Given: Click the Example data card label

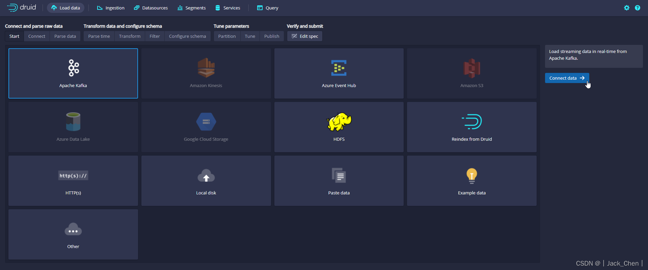Looking at the screenshot, I should tap(472, 193).
